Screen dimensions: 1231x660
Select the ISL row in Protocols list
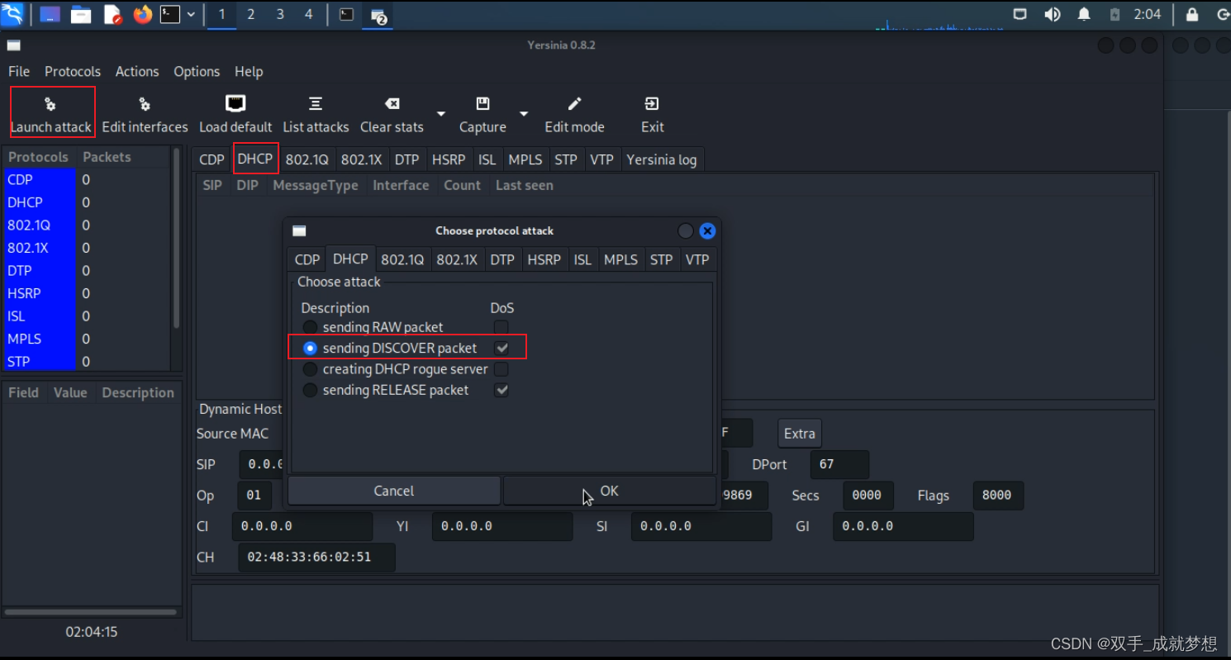(x=87, y=316)
